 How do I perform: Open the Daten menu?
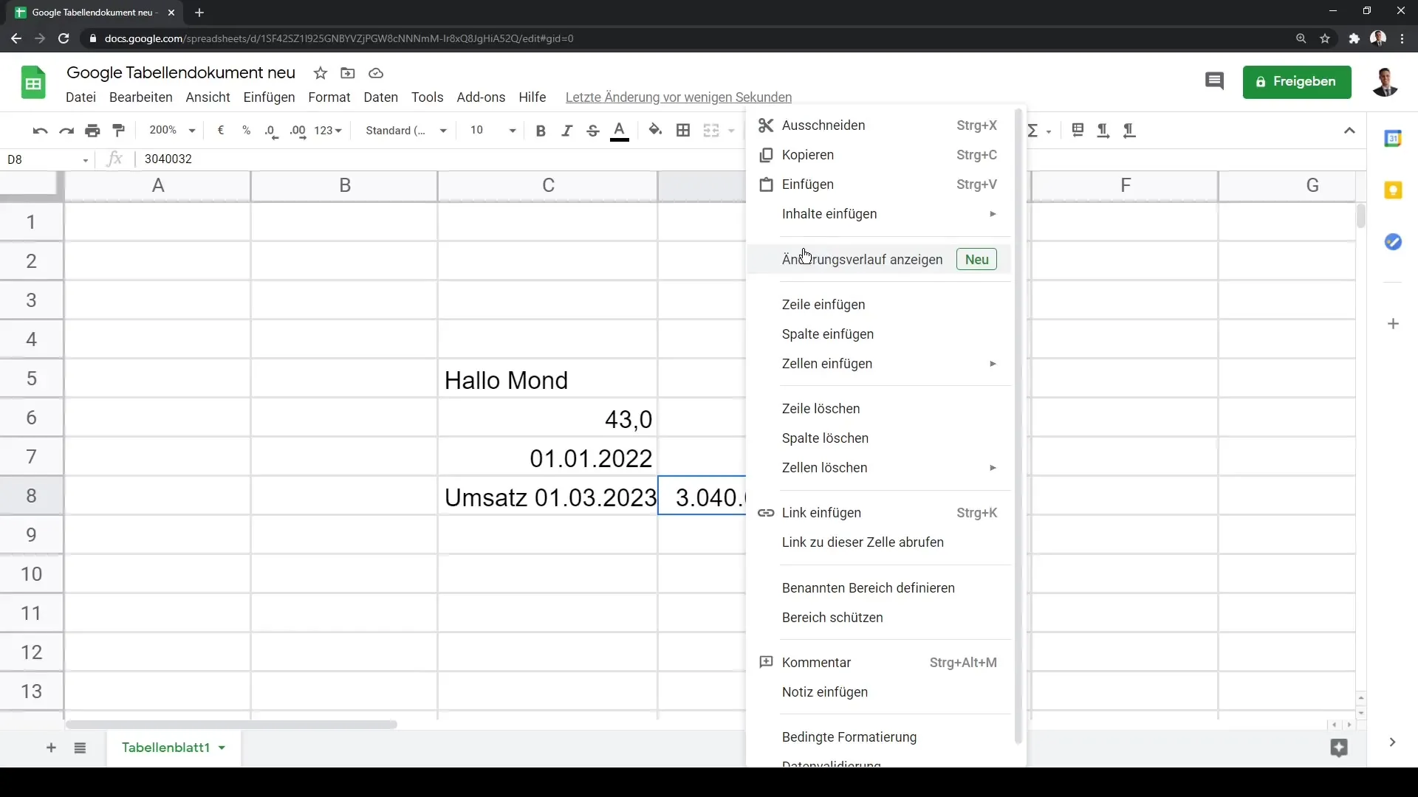pos(380,97)
